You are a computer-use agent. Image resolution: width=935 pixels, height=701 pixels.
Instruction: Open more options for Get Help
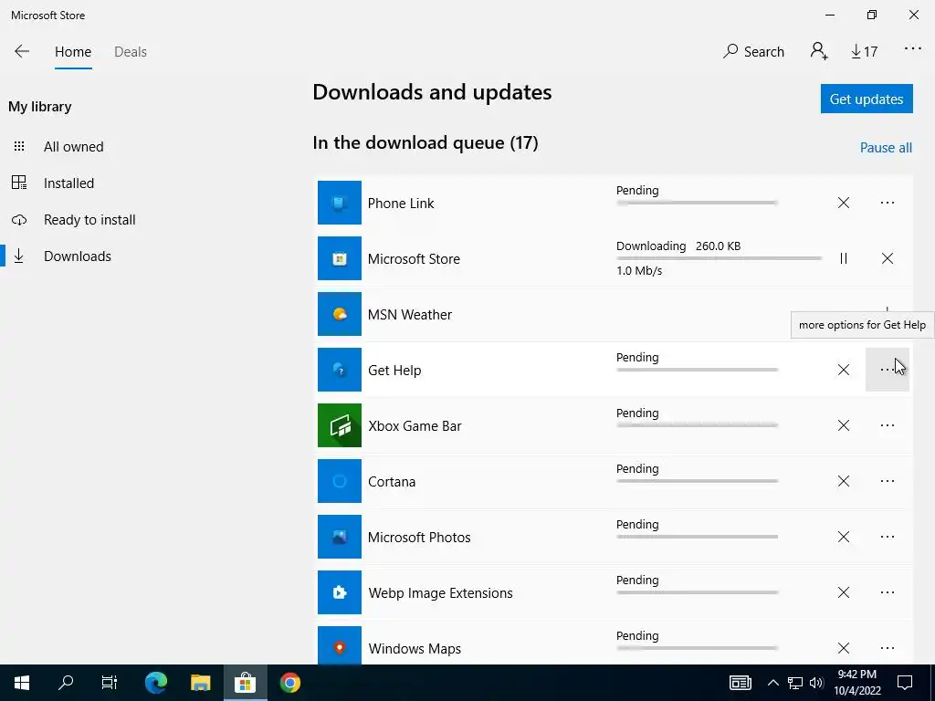[x=888, y=370]
